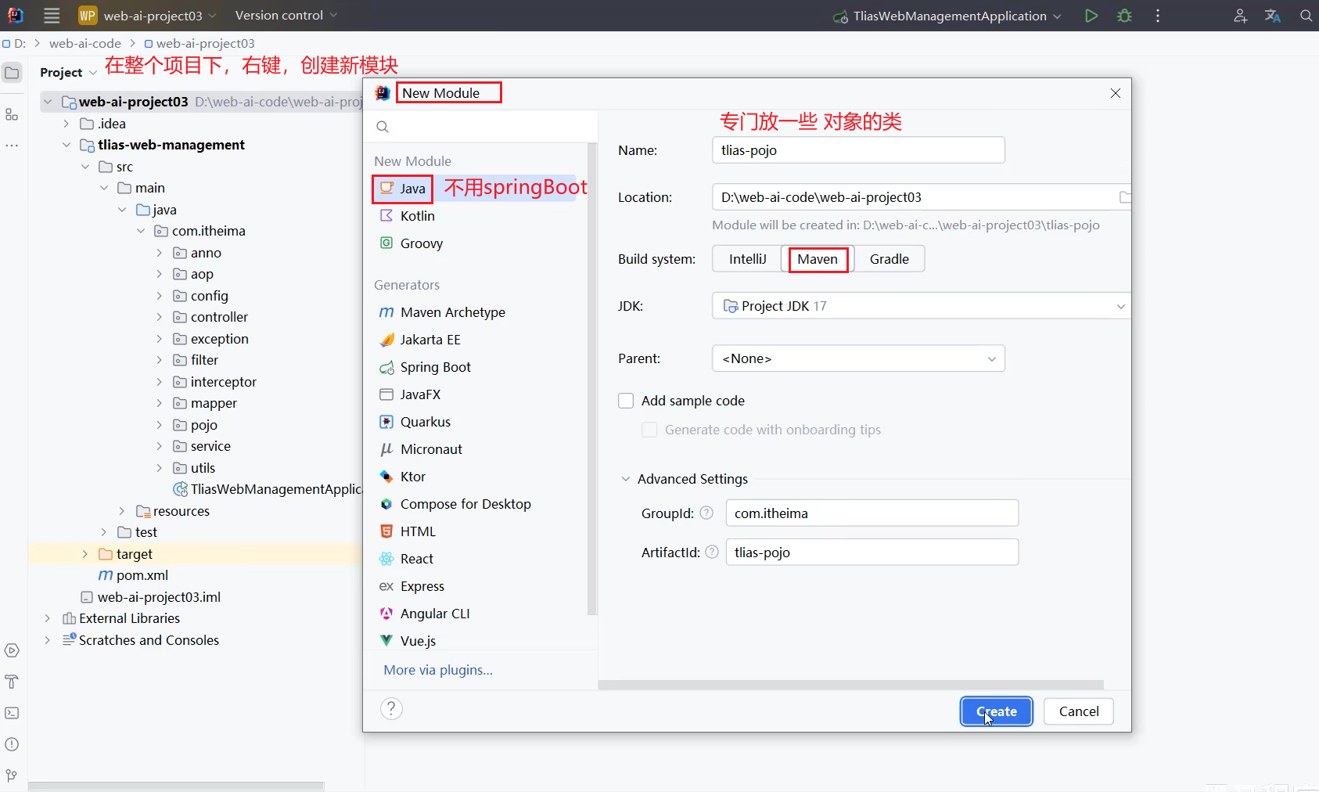1319x792 pixels.
Task: Expand the controller package
Action: tap(160, 317)
